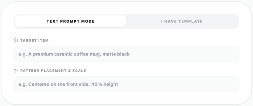
Task: Click the Pattern Placement & Scale label
Action: tap(53, 71)
